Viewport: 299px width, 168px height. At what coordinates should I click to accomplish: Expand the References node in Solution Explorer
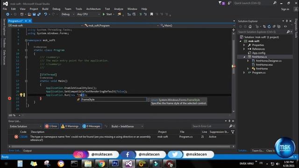(x=244, y=49)
